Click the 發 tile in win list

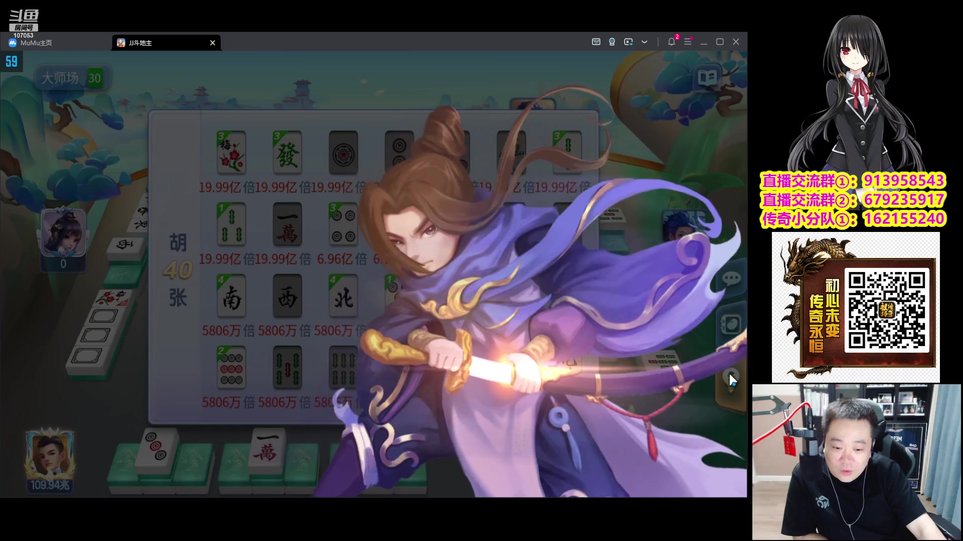click(x=287, y=152)
